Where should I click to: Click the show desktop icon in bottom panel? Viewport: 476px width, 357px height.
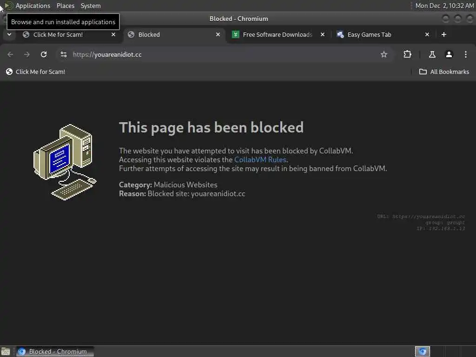pyautogui.click(x=6, y=351)
